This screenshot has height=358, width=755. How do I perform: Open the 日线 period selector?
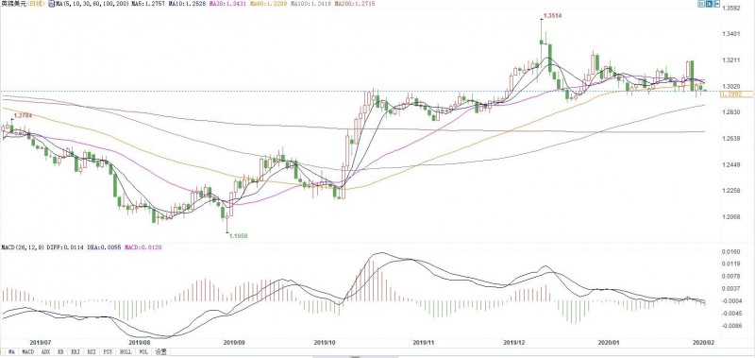click(36, 4)
